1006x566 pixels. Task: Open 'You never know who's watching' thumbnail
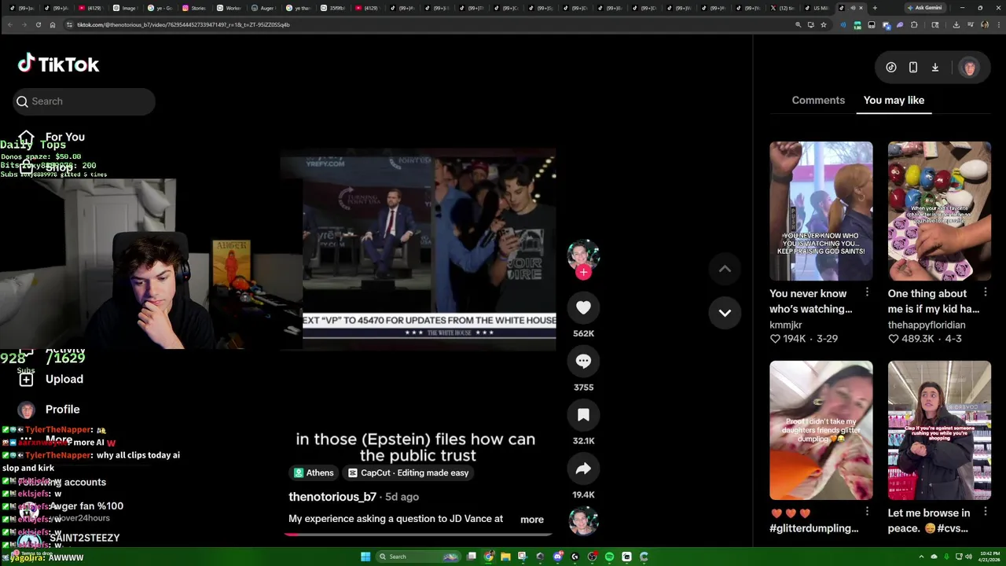(821, 211)
